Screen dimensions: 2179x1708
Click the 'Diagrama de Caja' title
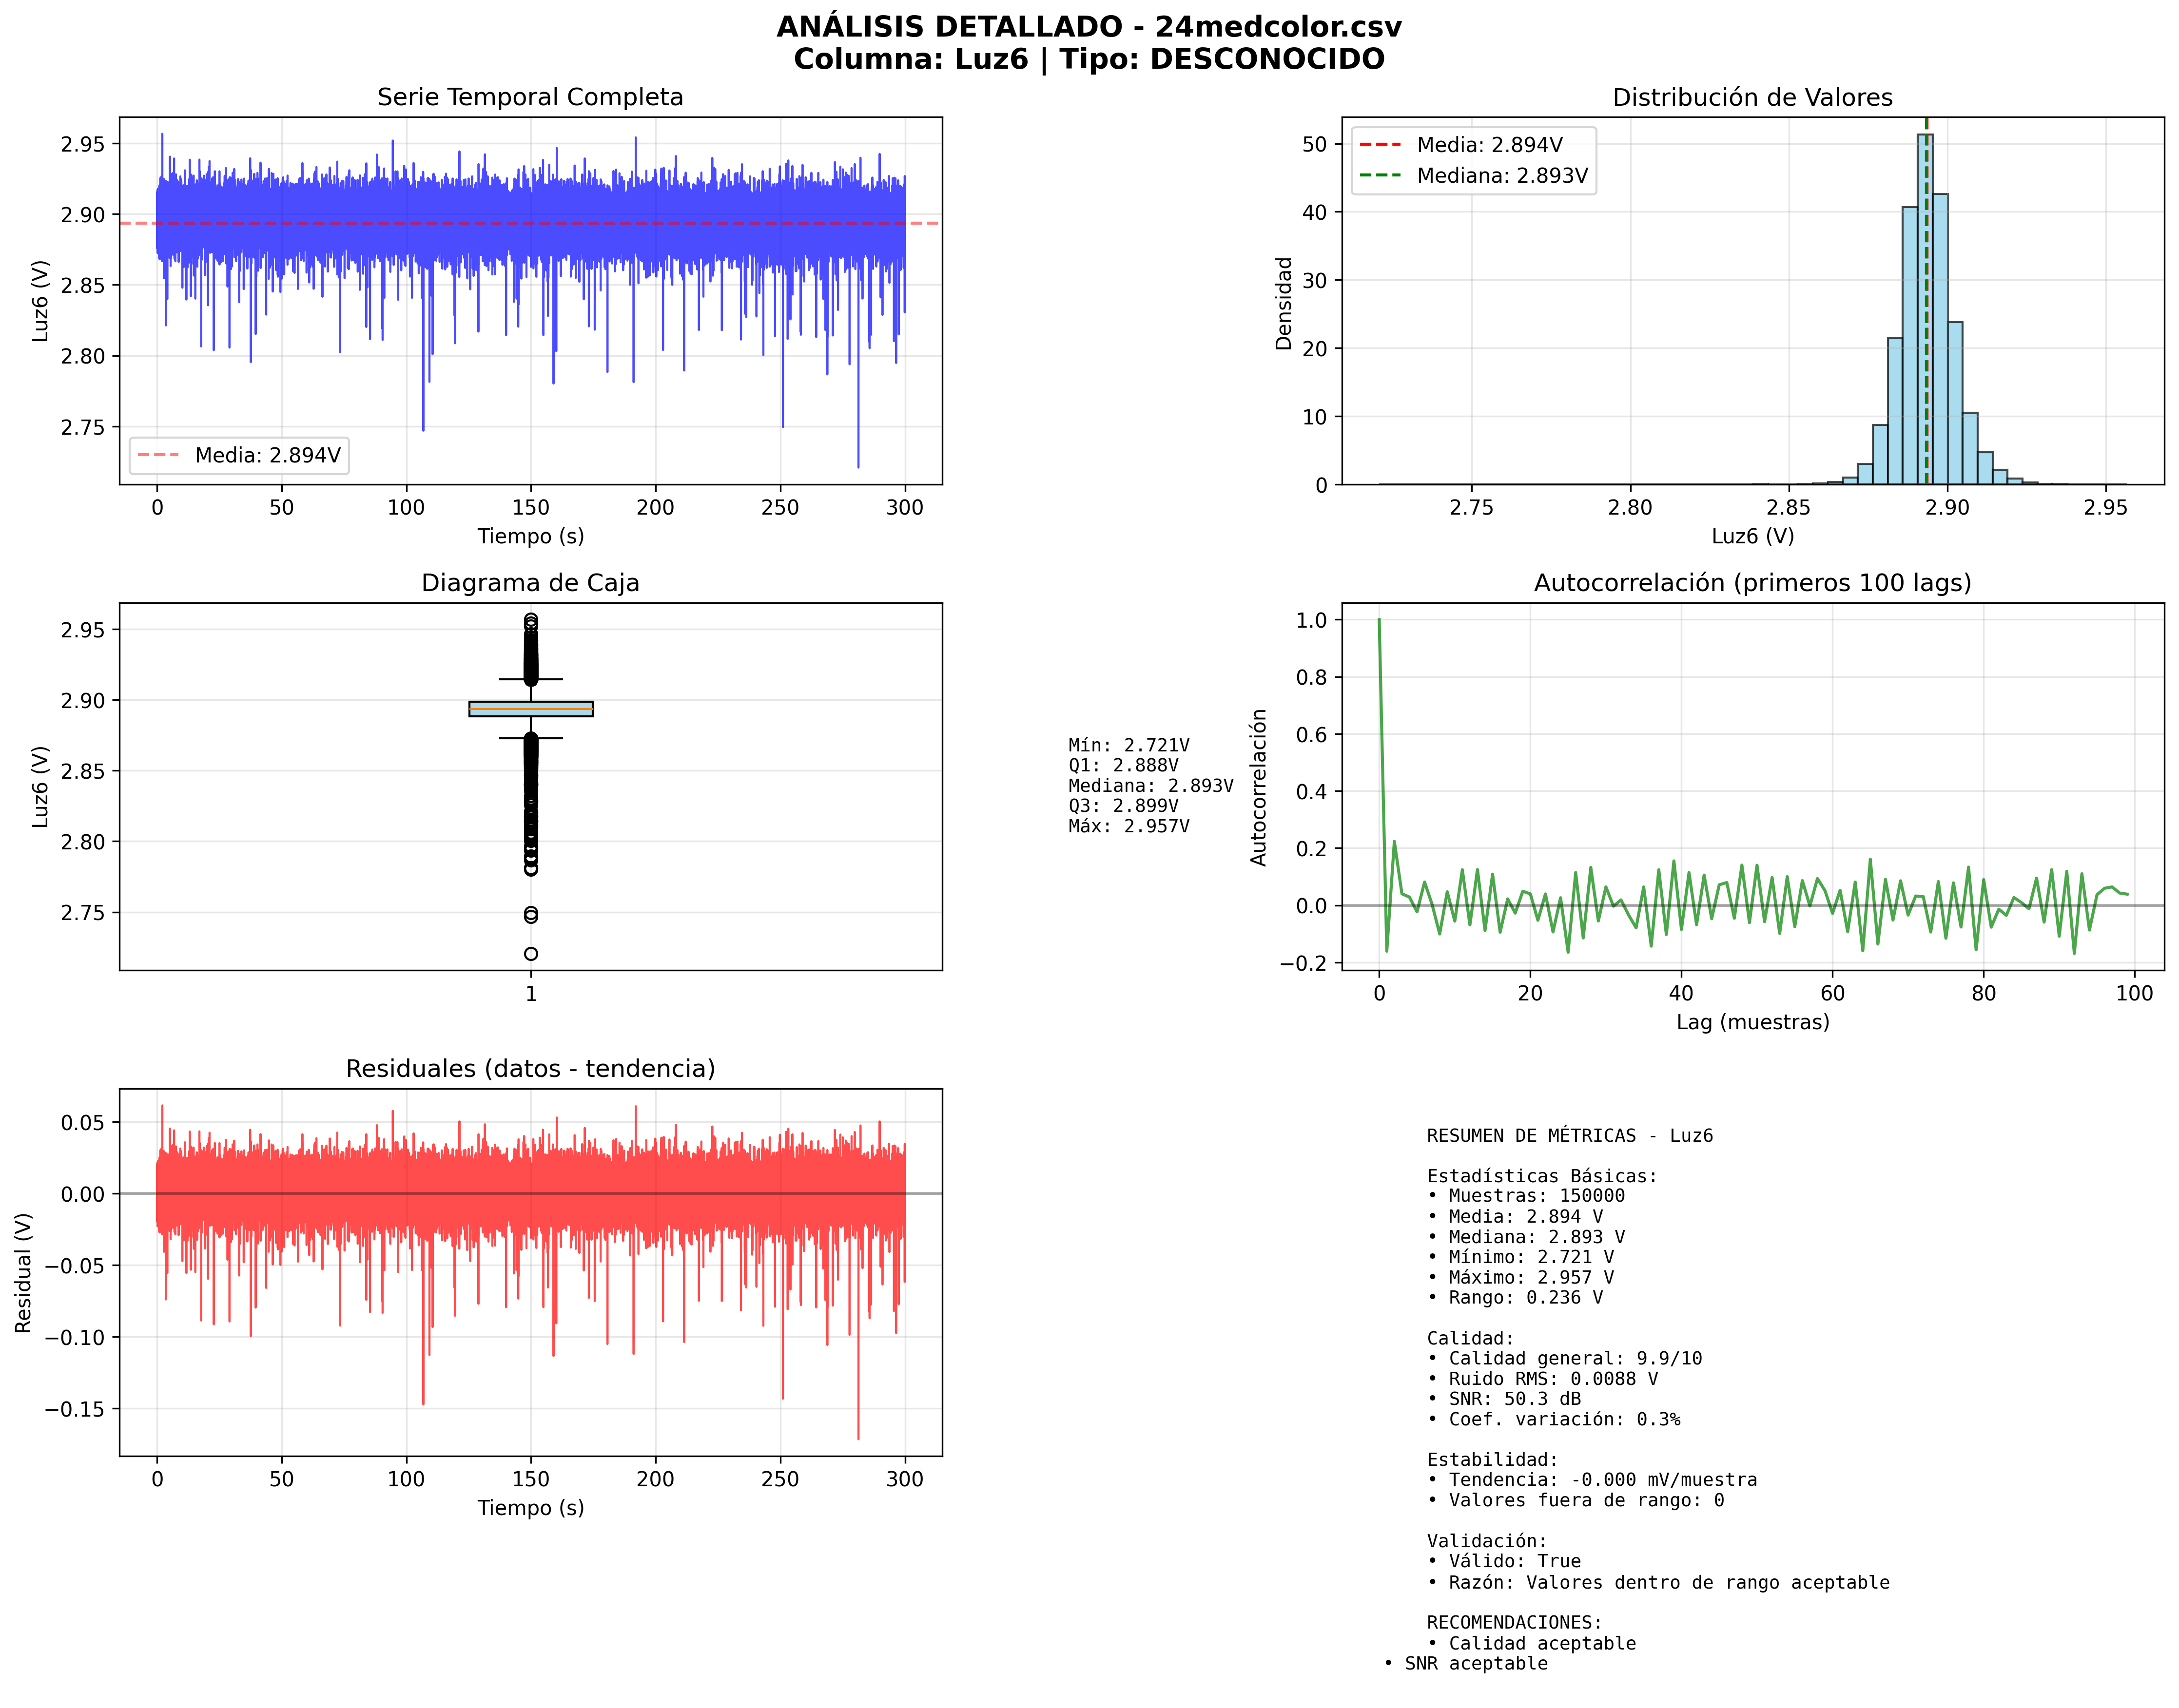pos(529,582)
